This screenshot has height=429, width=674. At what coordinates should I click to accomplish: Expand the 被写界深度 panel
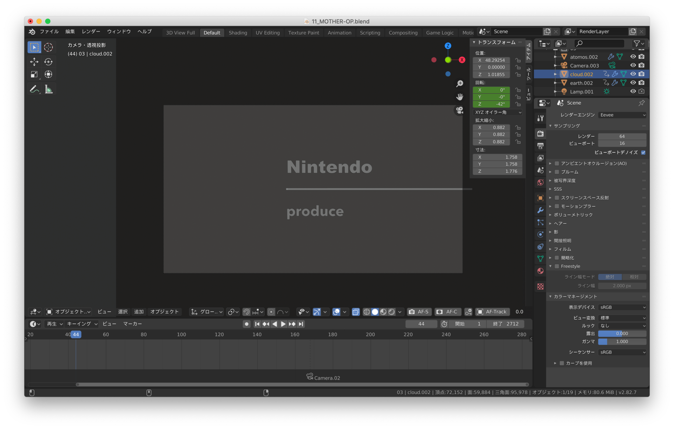(x=564, y=181)
